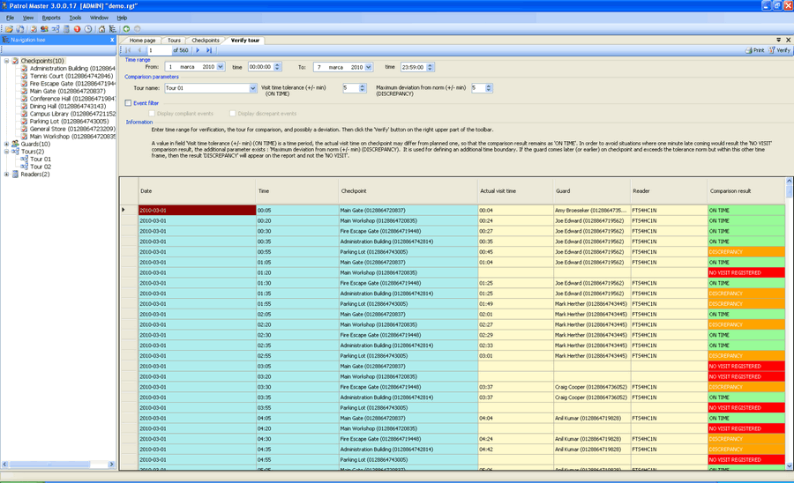This screenshot has height=483, width=794.
Task: Click the navigation tree horizontal scrollbar
Action: click(x=57, y=464)
